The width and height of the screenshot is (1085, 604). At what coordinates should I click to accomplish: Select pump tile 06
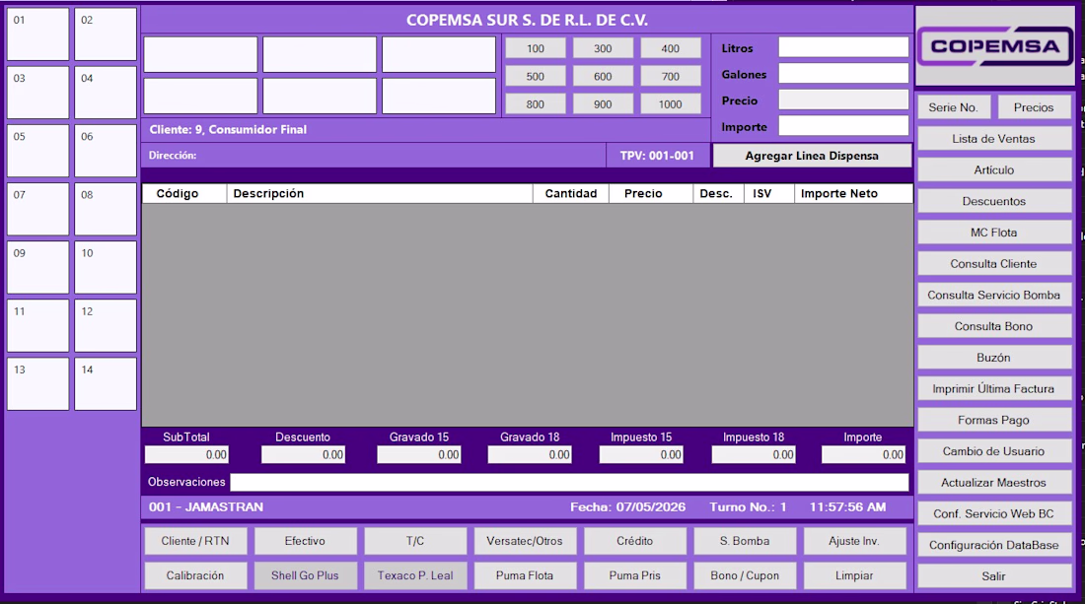(106, 151)
